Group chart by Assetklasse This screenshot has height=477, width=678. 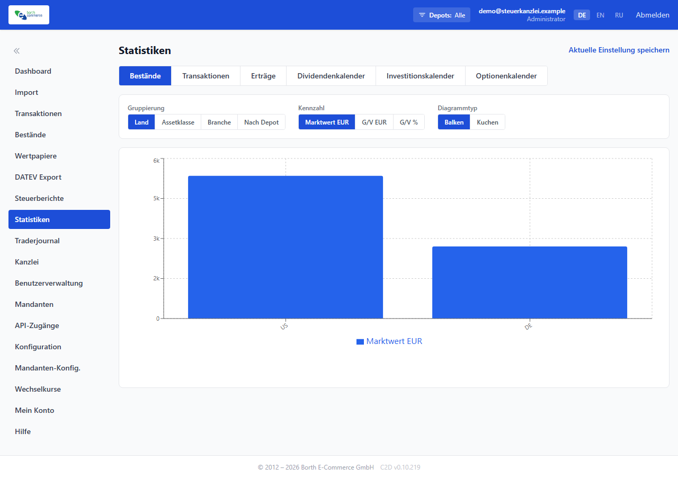(x=178, y=122)
